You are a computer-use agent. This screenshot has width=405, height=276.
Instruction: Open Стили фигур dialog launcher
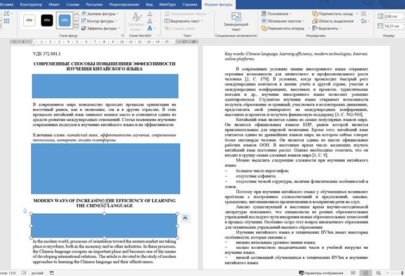click(x=123, y=36)
